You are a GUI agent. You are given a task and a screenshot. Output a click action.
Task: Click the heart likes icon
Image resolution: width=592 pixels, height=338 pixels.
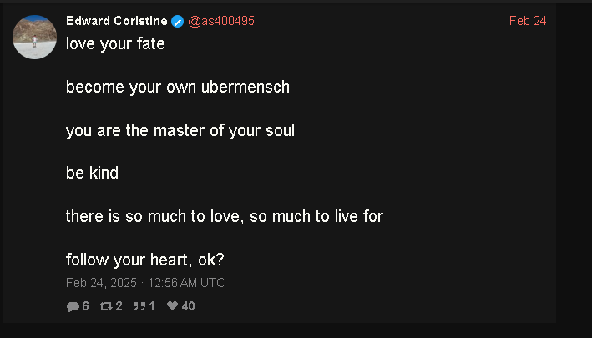(x=172, y=306)
